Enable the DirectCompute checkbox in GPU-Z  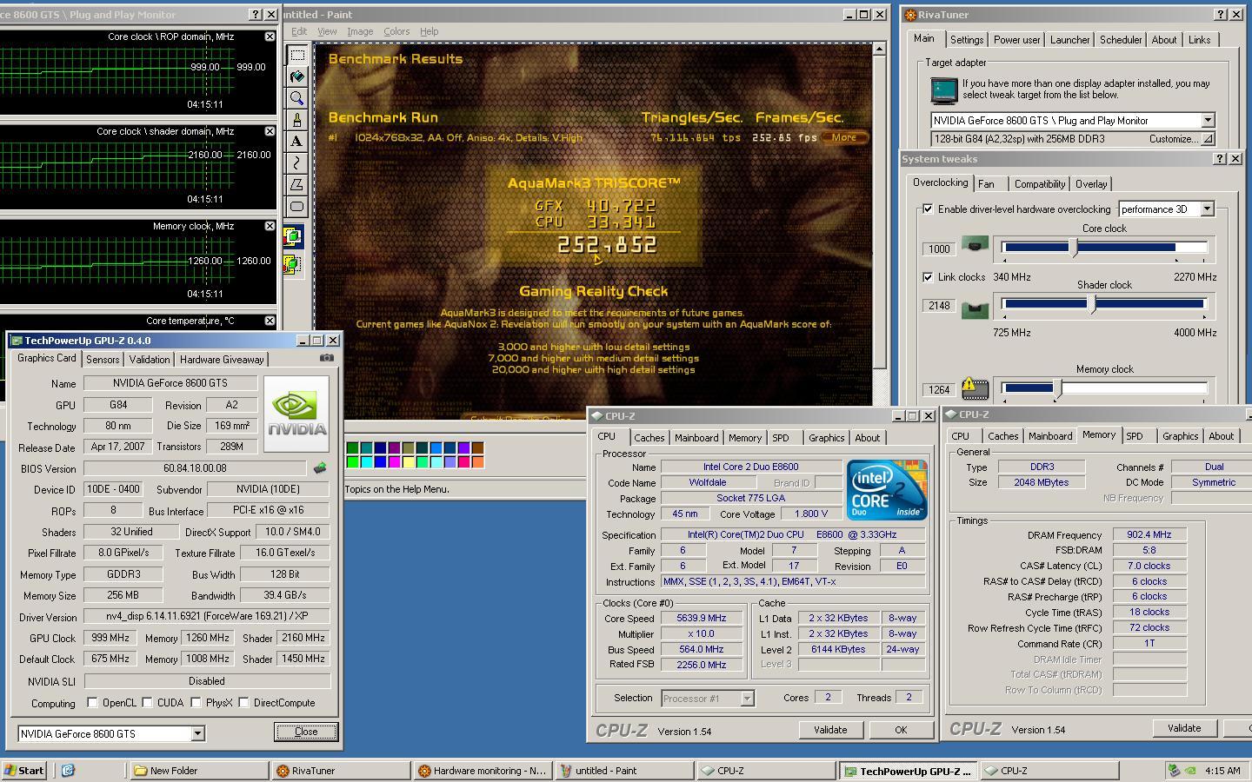click(x=244, y=702)
